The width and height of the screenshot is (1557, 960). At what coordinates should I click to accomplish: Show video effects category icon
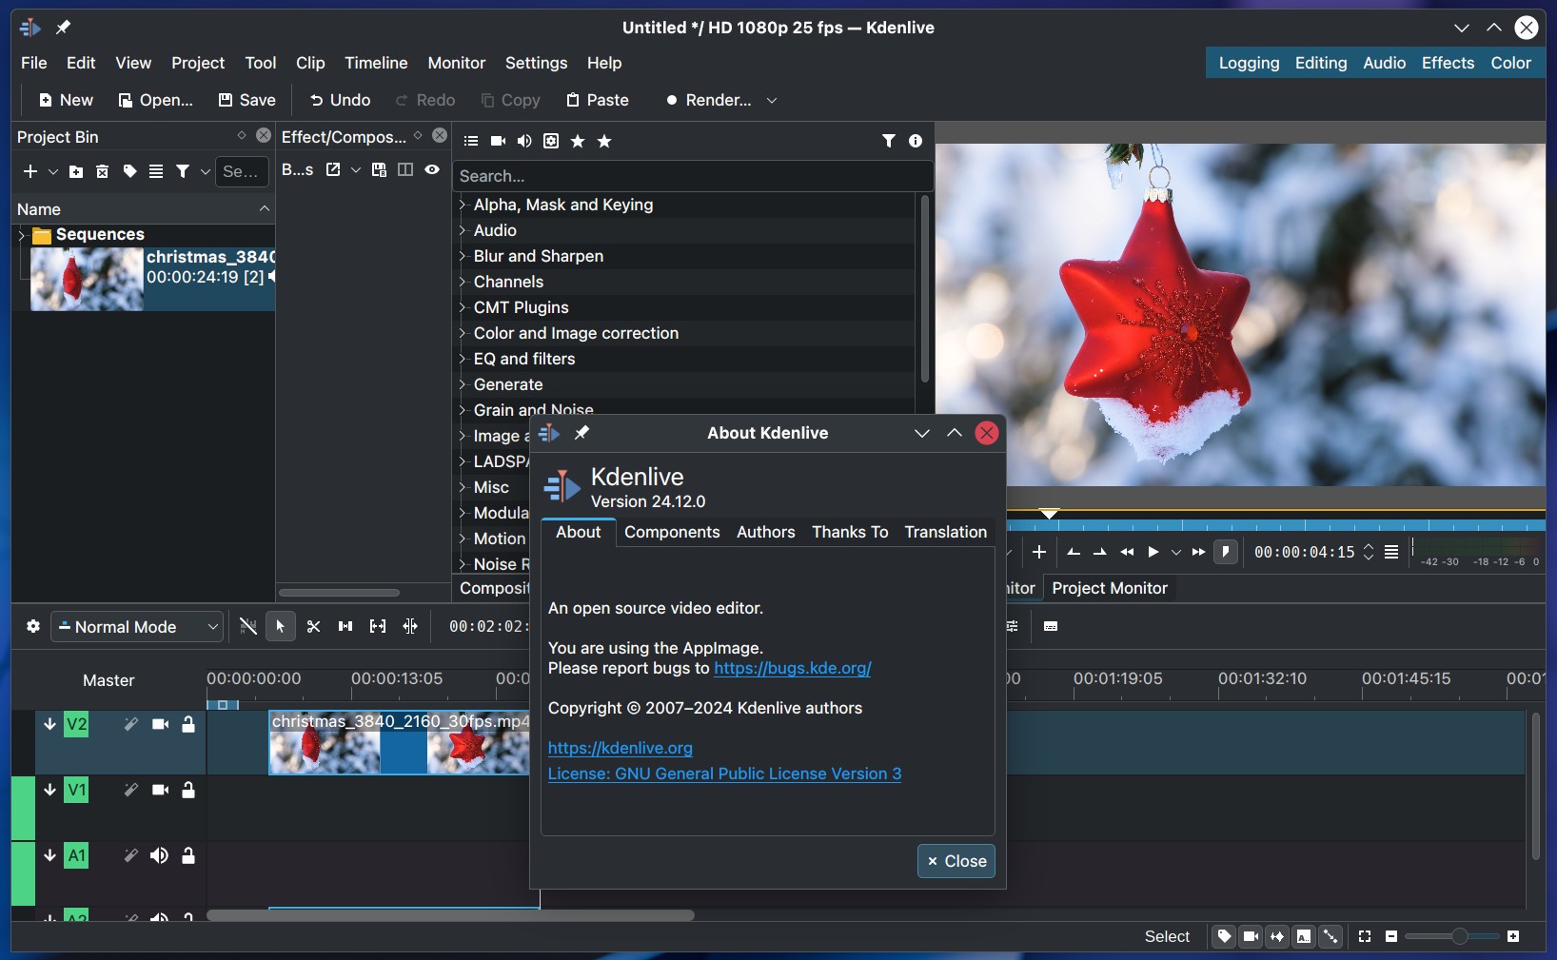point(498,141)
